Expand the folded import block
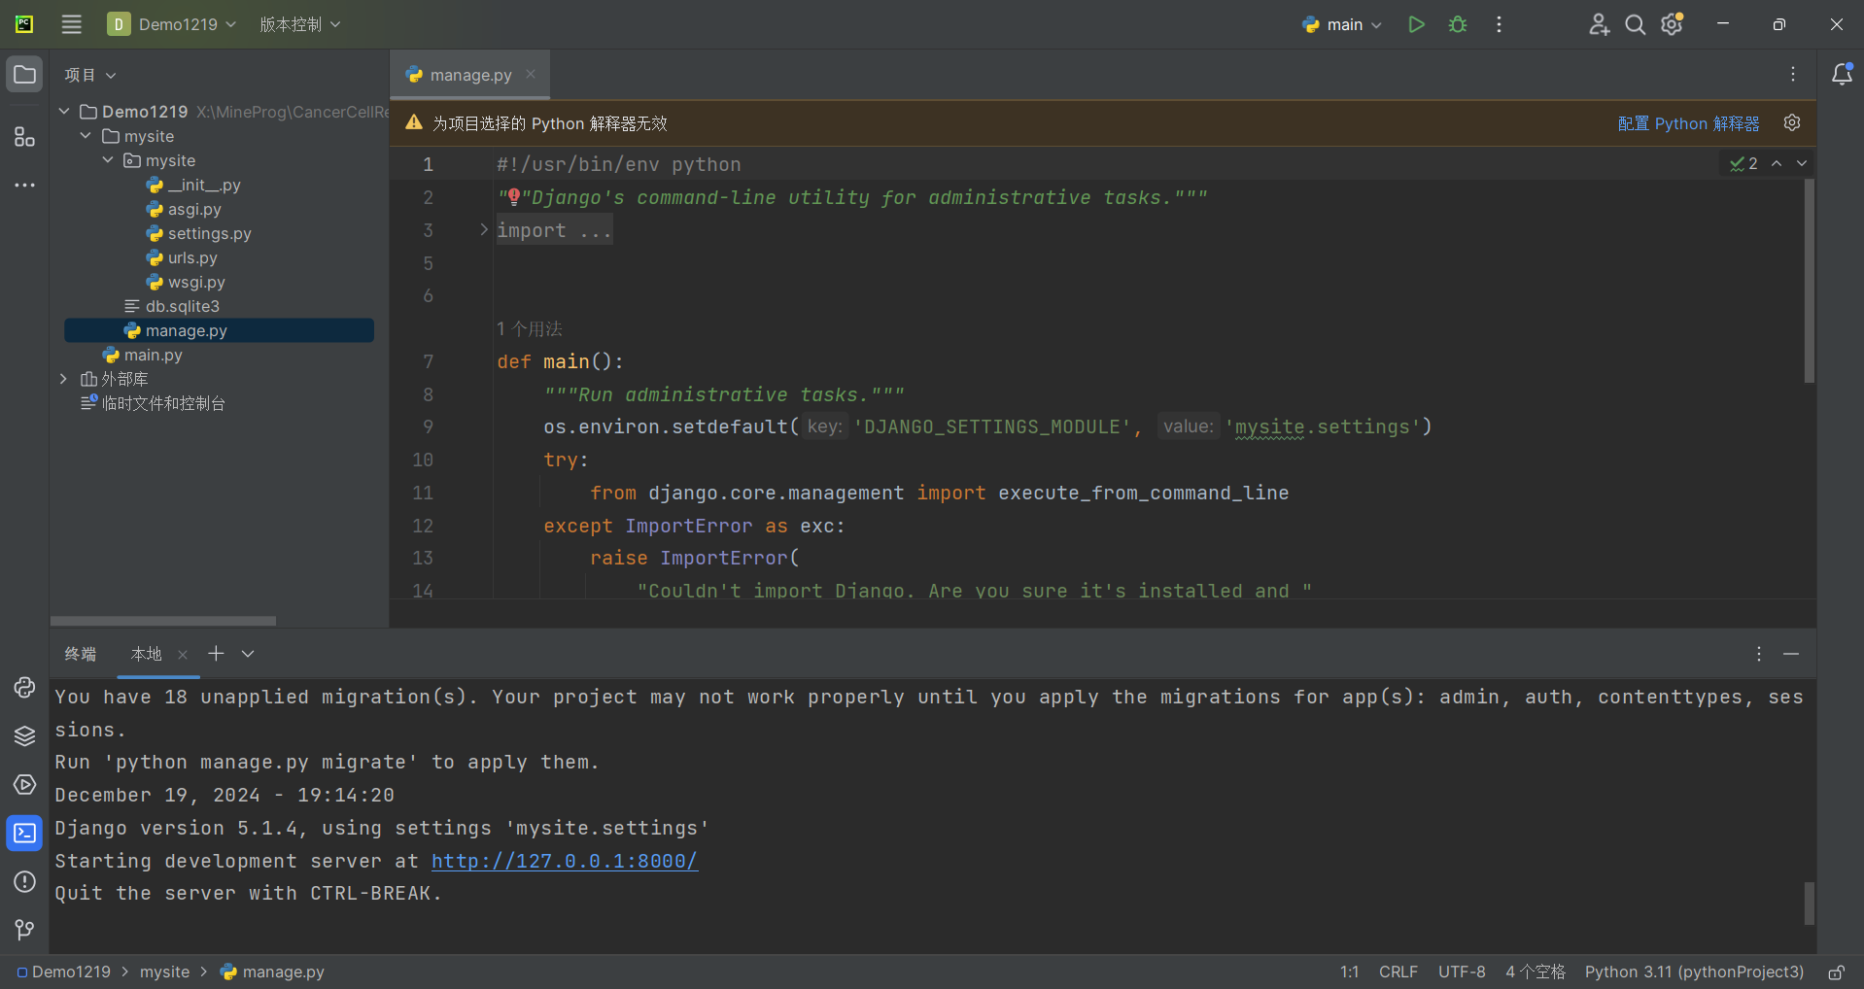 point(484,230)
